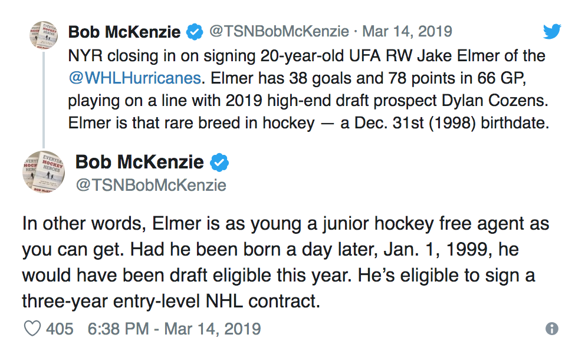Like the tweet with the heart icon
585x351 pixels.
tap(32, 329)
